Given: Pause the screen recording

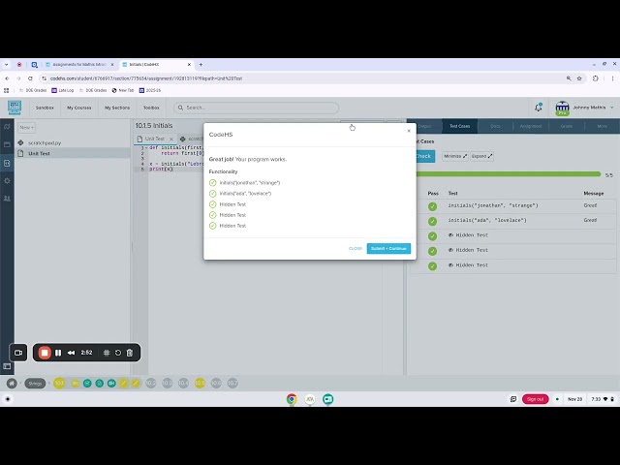Looking at the screenshot, I should point(58,353).
